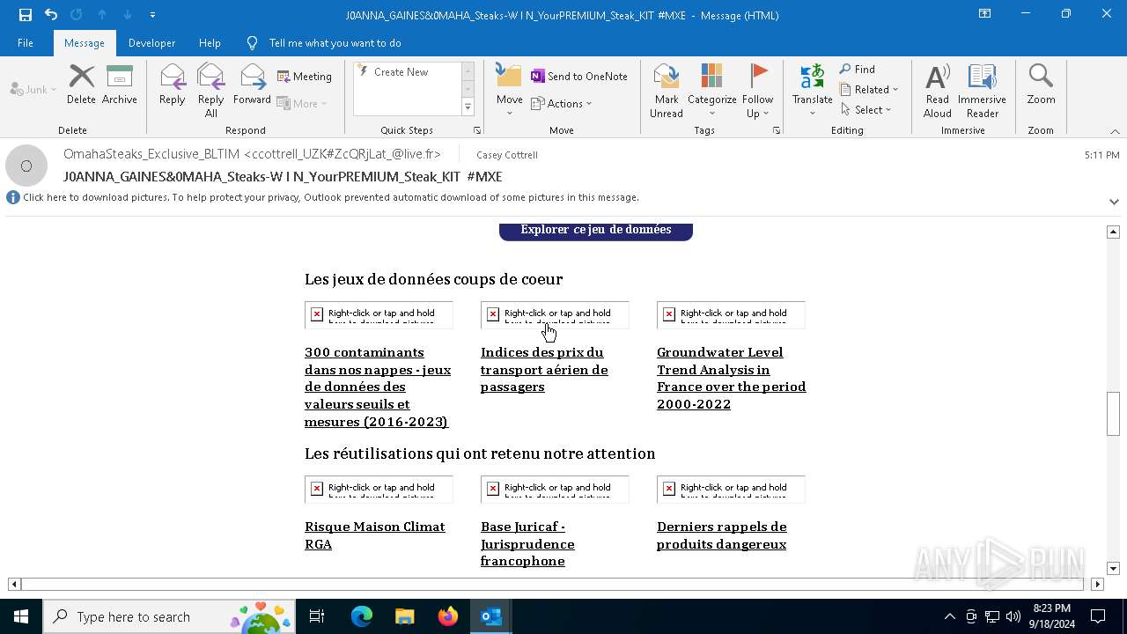Archive the message using Archive icon
This screenshot has height=634, width=1127.
click(120, 85)
